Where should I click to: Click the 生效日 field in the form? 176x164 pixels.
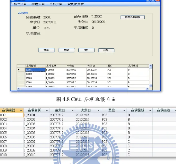pos(50,22)
